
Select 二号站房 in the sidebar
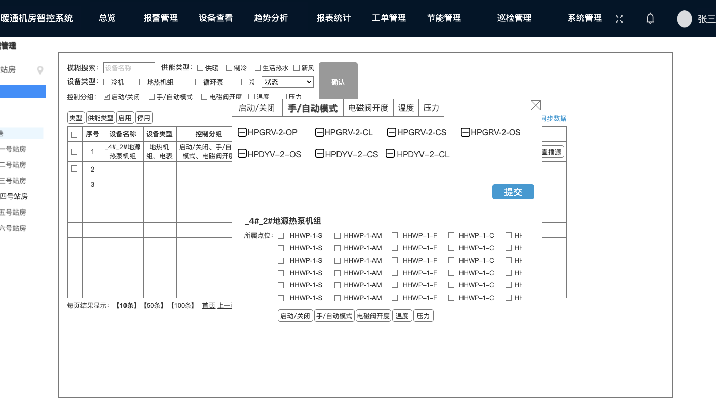pyautogui.click(x=13, y=164)
